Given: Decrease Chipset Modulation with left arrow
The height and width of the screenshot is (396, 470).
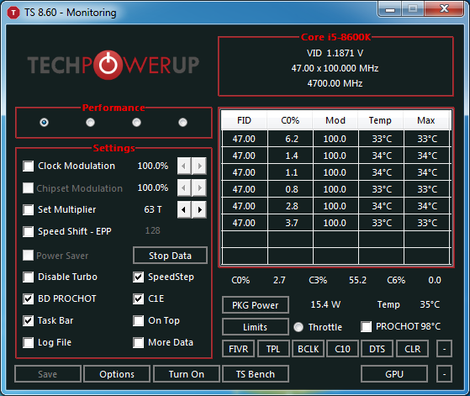Looking at the screenshot, I should (x=184, y=188).
